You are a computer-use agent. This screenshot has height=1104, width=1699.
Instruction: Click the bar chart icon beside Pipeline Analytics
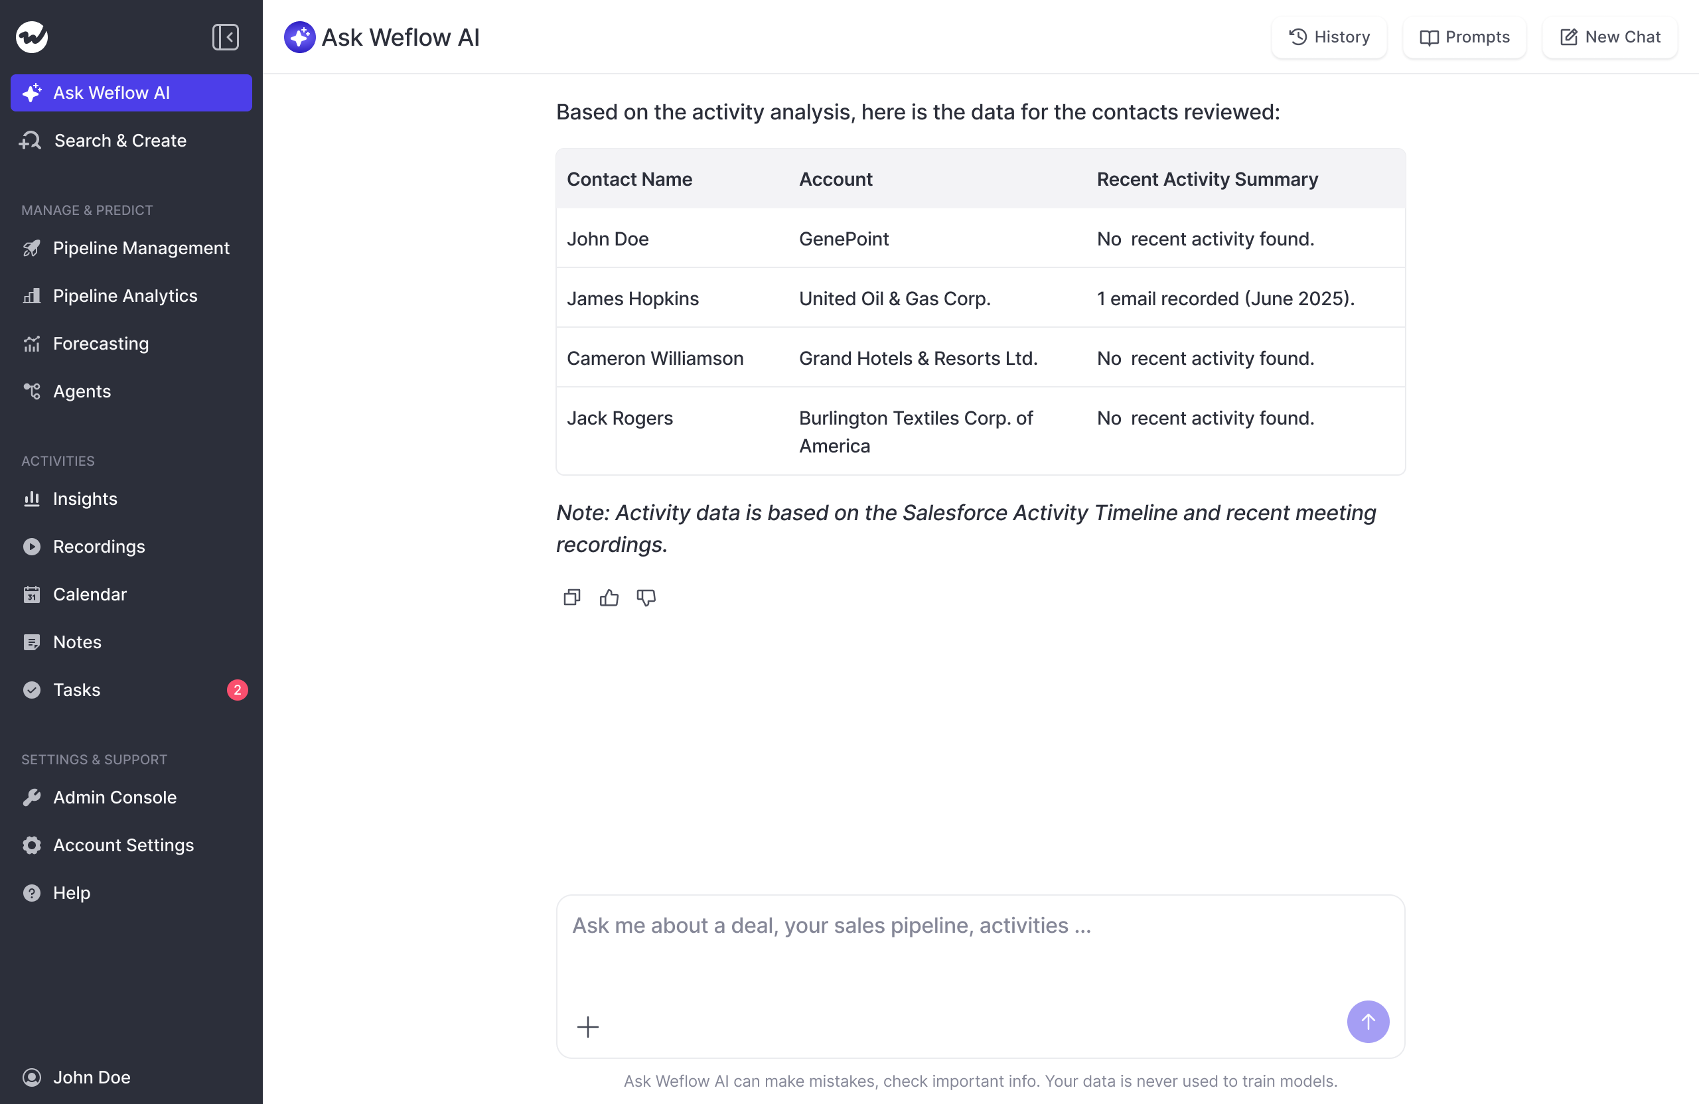pyautogui.click(x=31, y=296)
